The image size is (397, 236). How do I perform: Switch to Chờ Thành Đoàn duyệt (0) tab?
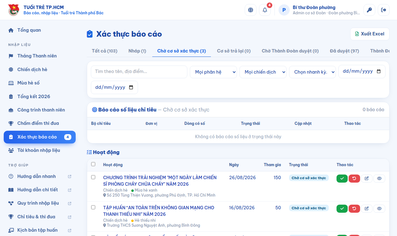pos(290,51)
